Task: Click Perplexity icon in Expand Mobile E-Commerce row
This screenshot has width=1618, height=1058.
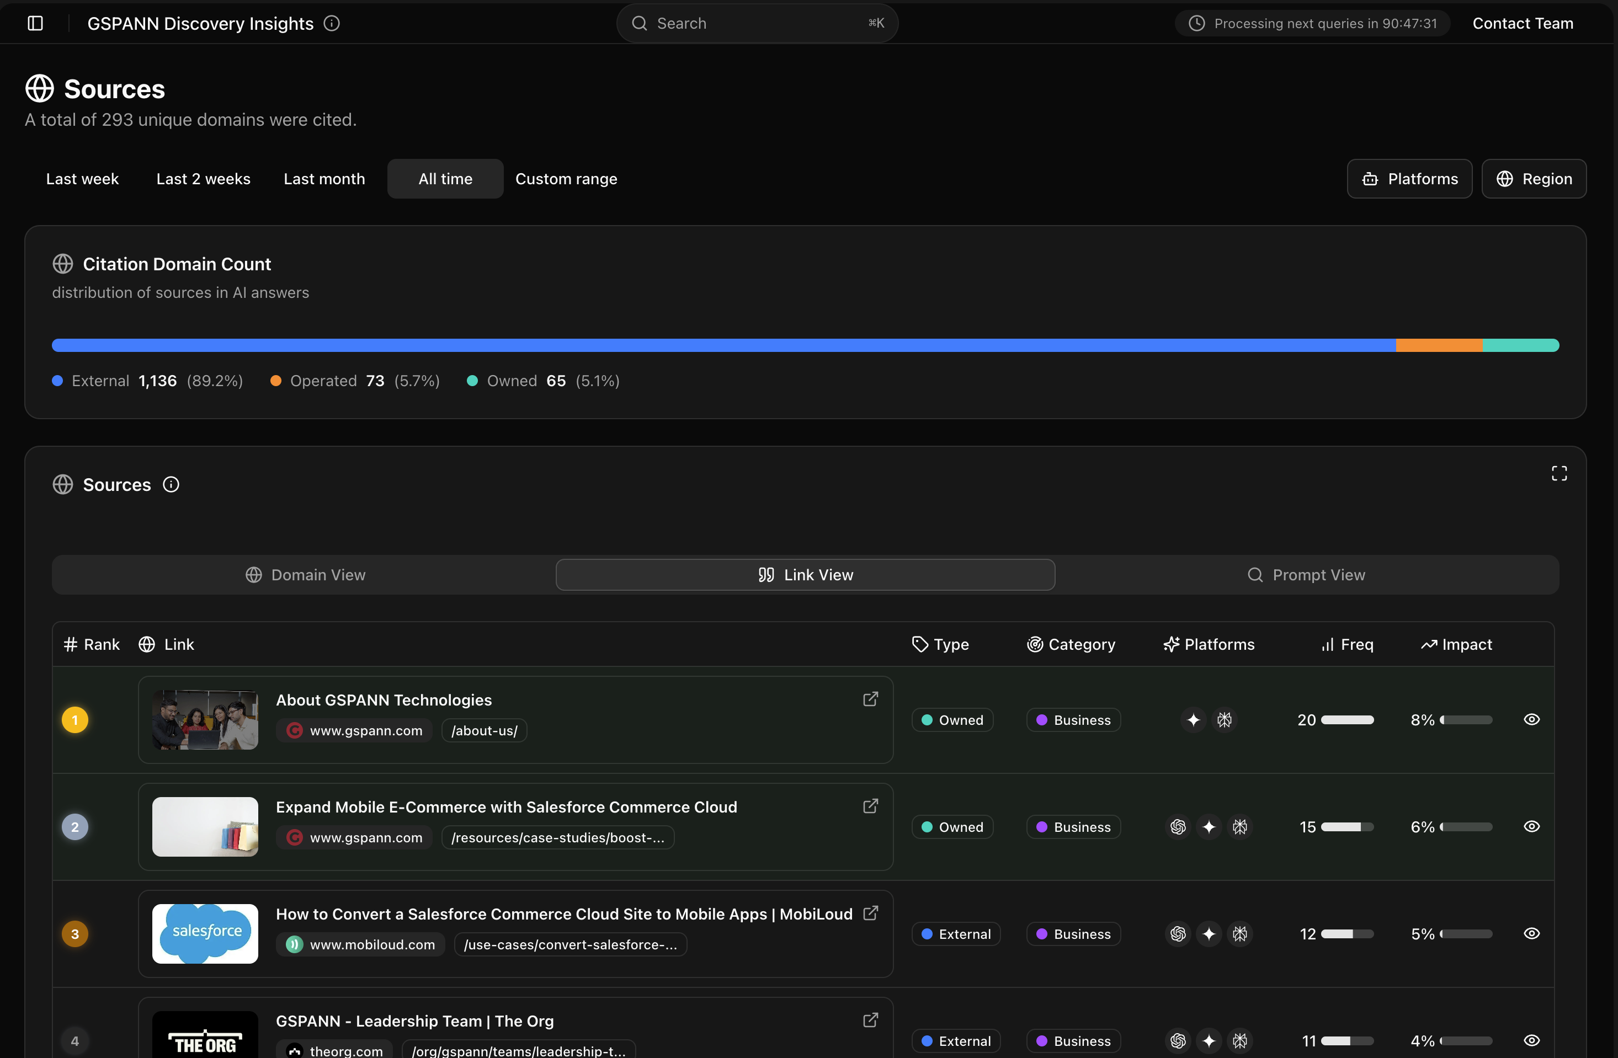Action: pos(1240,827)
